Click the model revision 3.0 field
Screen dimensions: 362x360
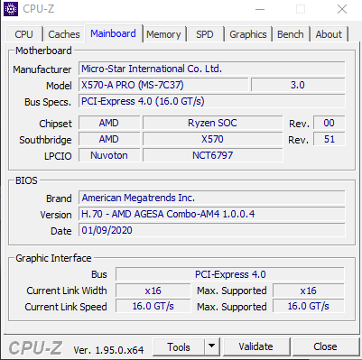point(298,85)
